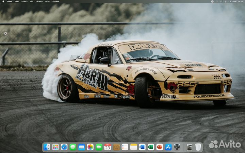The width and height of the screenshot is (245, 153).
Task: Open App Store from the Dock
Action: point(168,147)
